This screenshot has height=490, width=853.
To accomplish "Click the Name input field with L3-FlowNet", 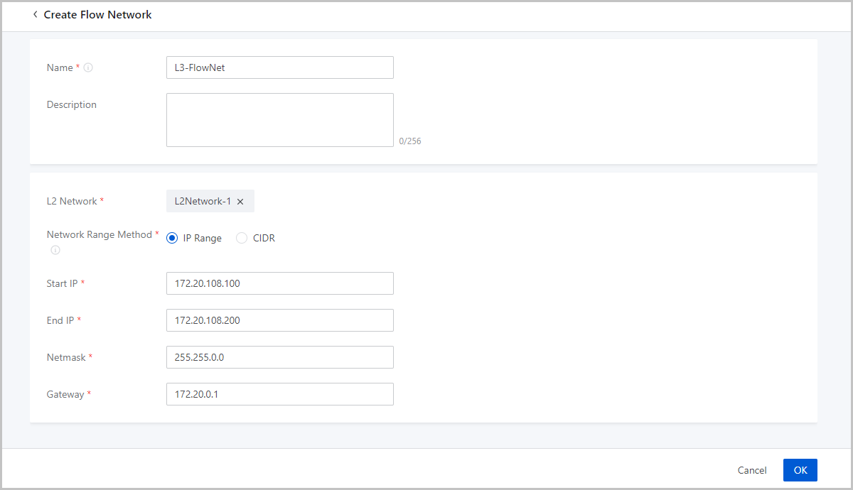I will pyautogui.click(x=280, y=67).
